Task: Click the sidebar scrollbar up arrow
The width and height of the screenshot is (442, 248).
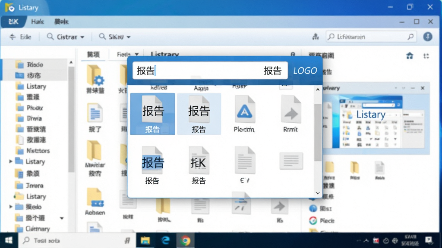Action: coord(71,62)
